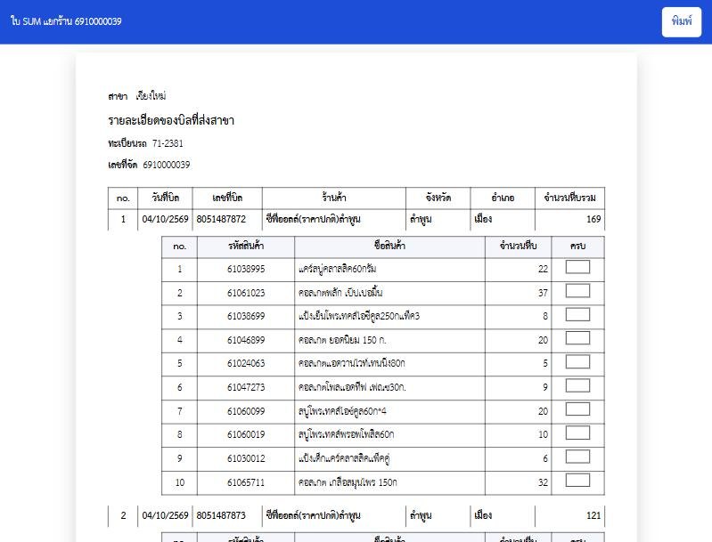Tick the ครบ box for item 61060099
This screenshot has width=712, height=542.
[577, 409]
